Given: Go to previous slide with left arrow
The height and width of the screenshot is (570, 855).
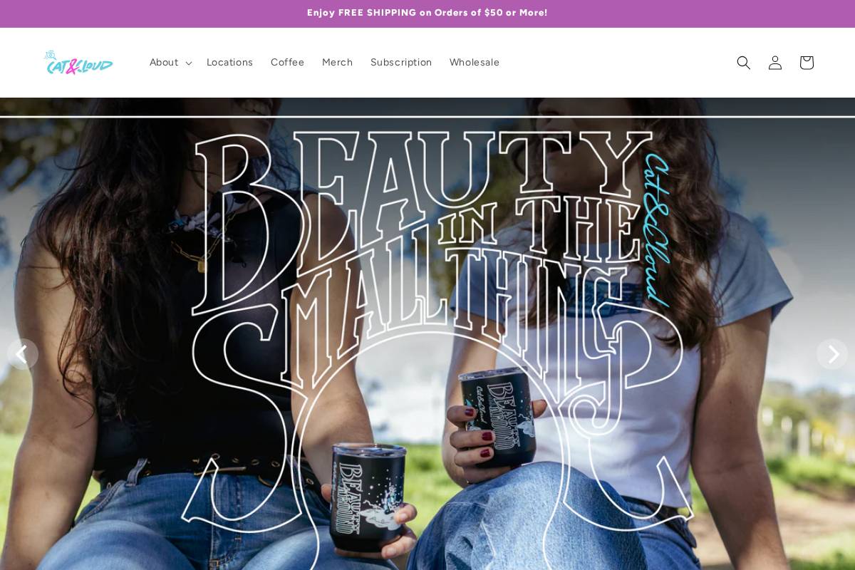Looking at the screenshot, I should (22, 353).
